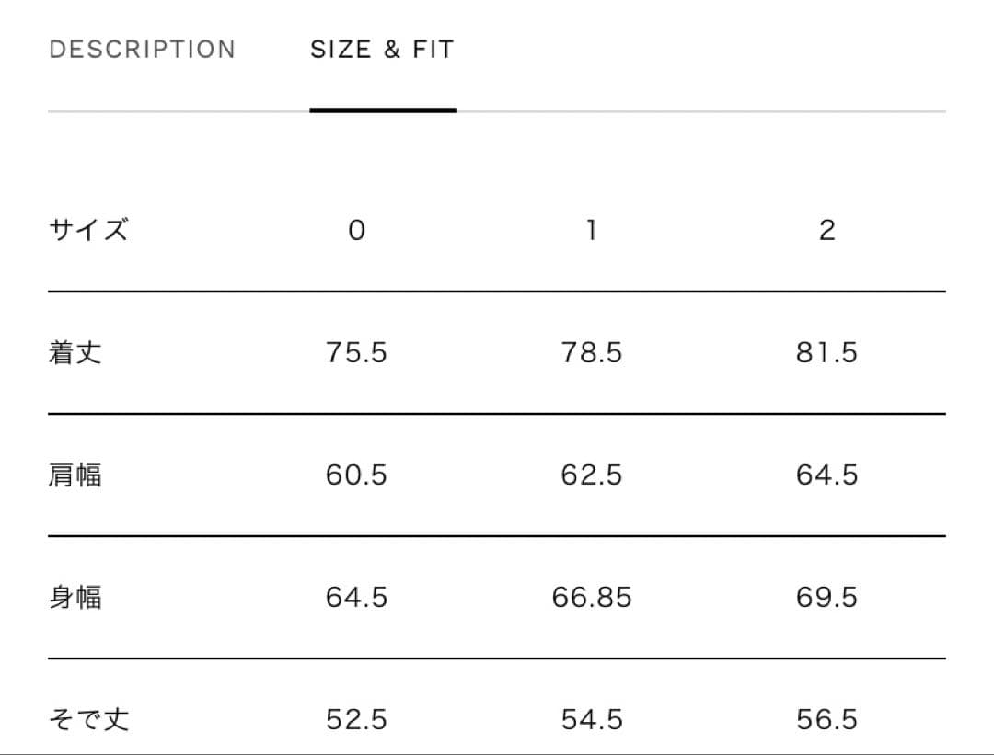Viewport: 994px width, 755px height.
Task: Click the 着丈 row label
Action: pos(75,353)
